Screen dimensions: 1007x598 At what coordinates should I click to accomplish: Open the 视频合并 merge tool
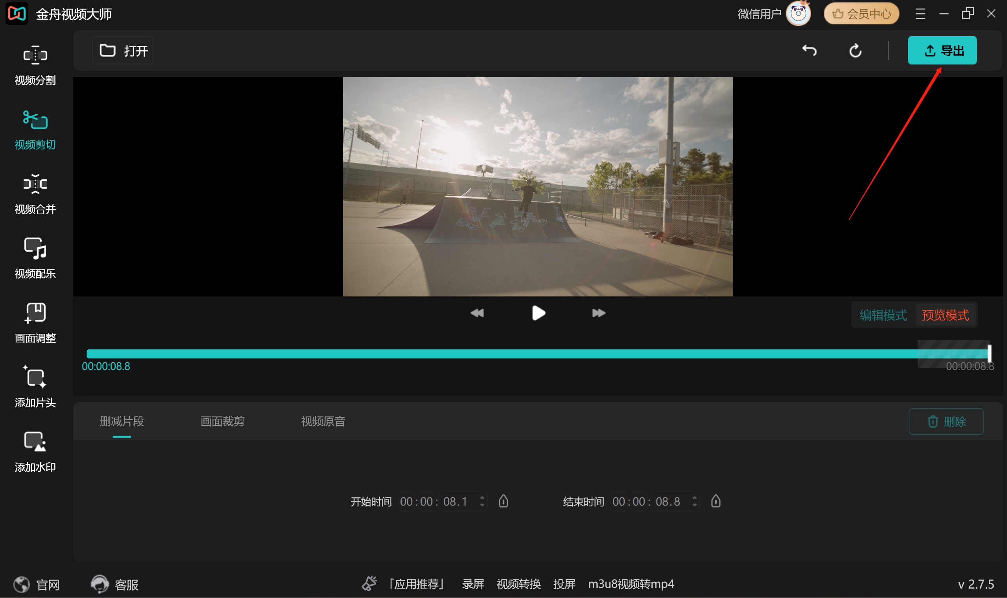coord(35,194)
